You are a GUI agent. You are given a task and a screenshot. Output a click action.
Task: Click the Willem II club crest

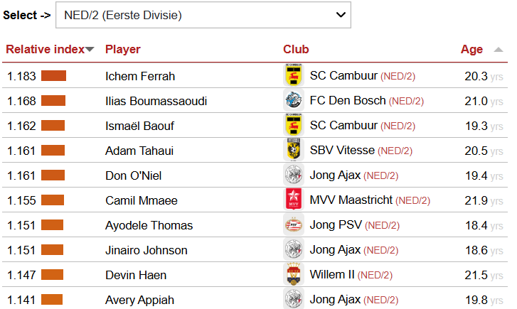tap(294, 275)
